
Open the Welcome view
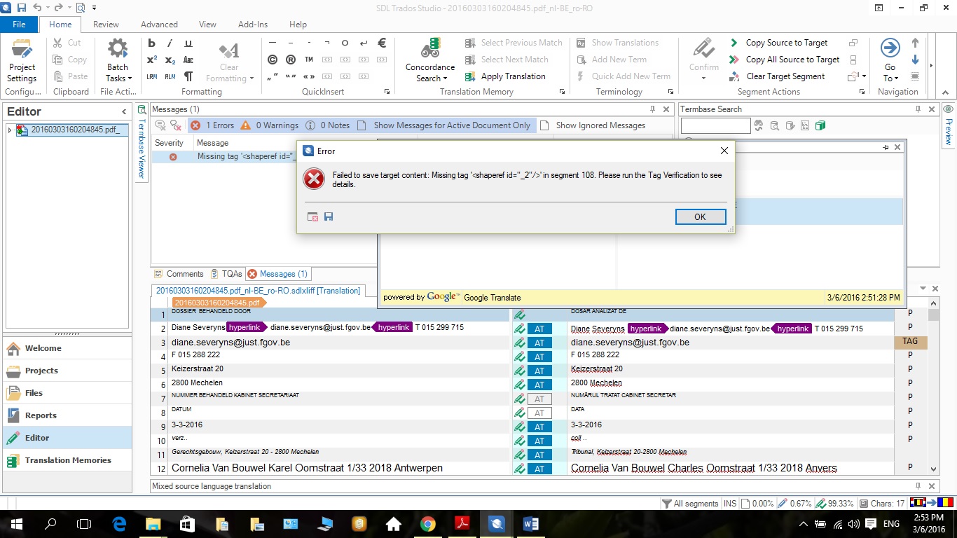point(68,348)
